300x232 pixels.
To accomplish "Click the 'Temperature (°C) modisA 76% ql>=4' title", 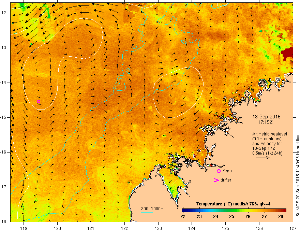I will (x=233, y=204).
